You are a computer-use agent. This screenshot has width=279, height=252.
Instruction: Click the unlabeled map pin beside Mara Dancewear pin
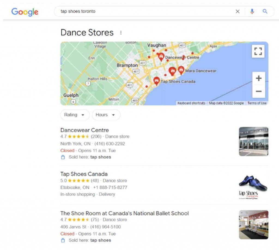[172, 72]
